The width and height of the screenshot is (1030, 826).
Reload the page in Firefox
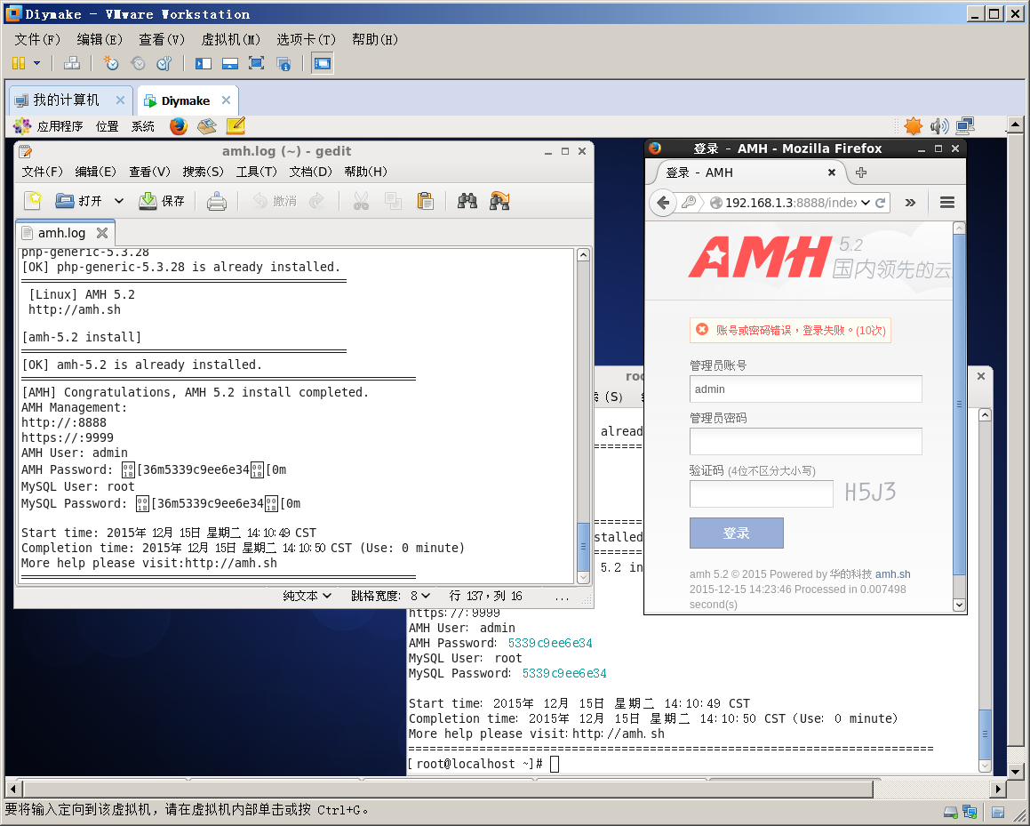[881, 203]
